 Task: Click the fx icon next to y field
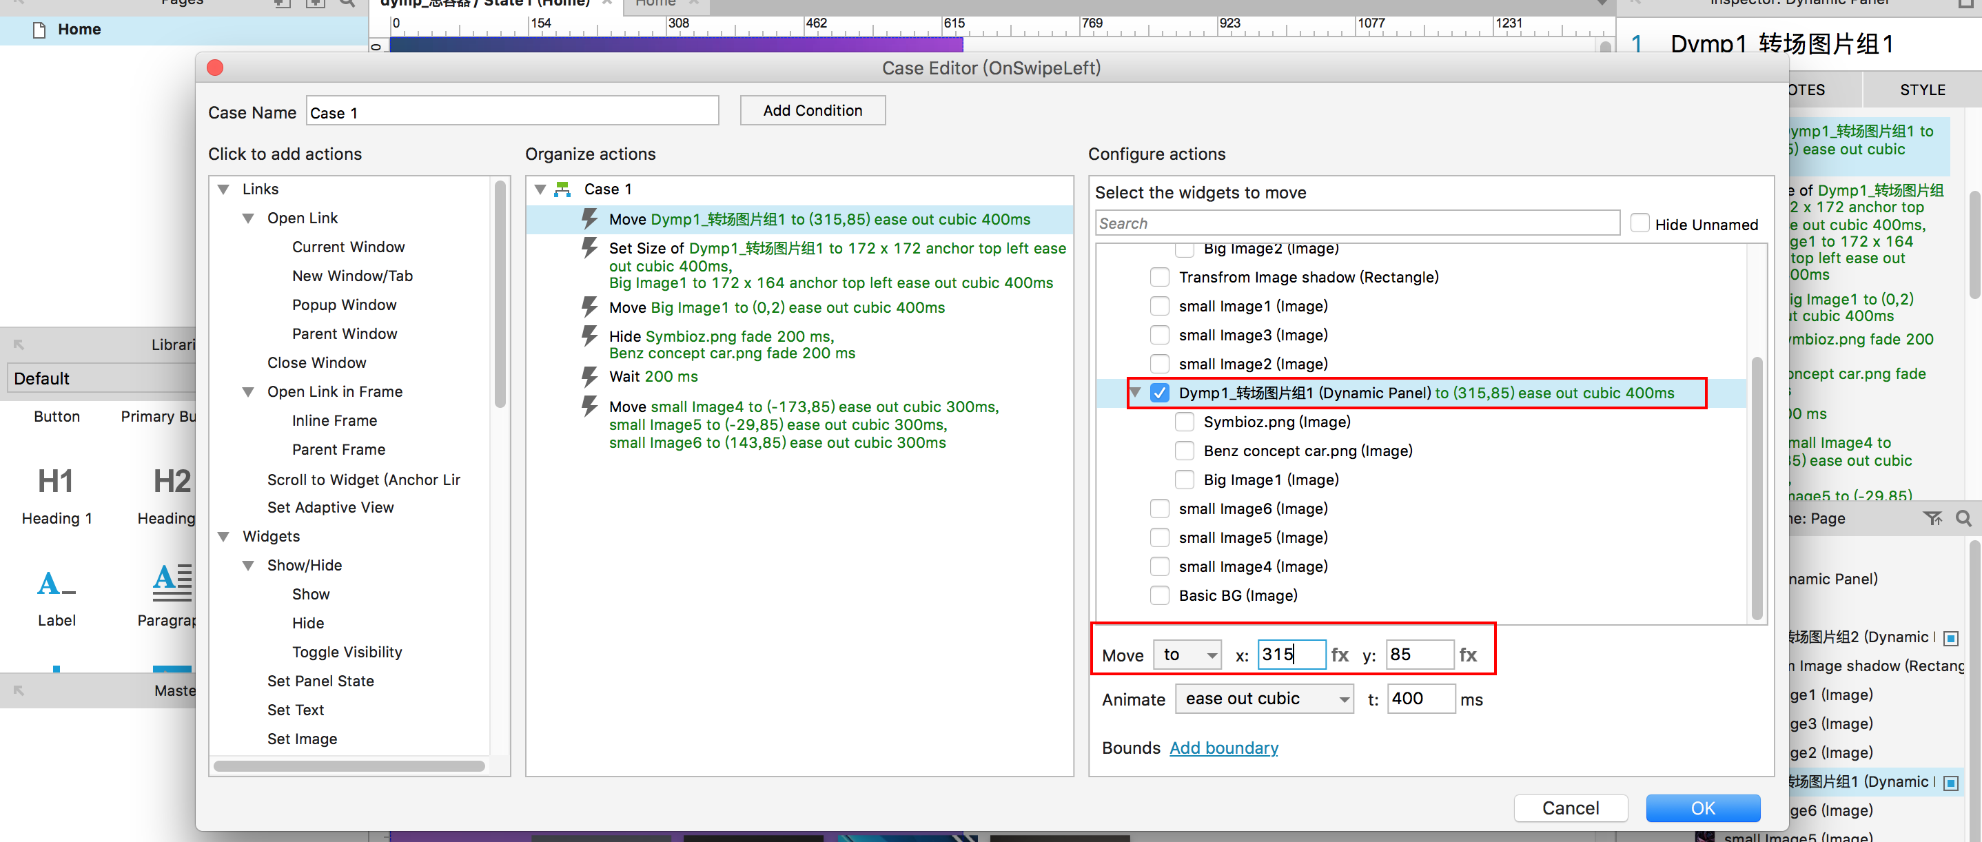[x=1468, y=655]
